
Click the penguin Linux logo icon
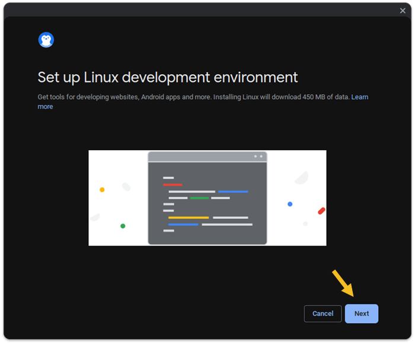[46, 40]
